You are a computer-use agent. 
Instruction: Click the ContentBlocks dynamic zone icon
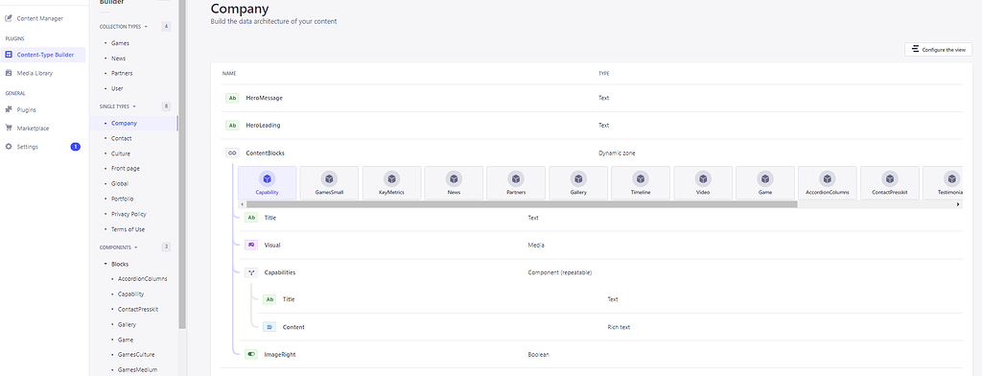pyautogui.click(x=232, y=153)
